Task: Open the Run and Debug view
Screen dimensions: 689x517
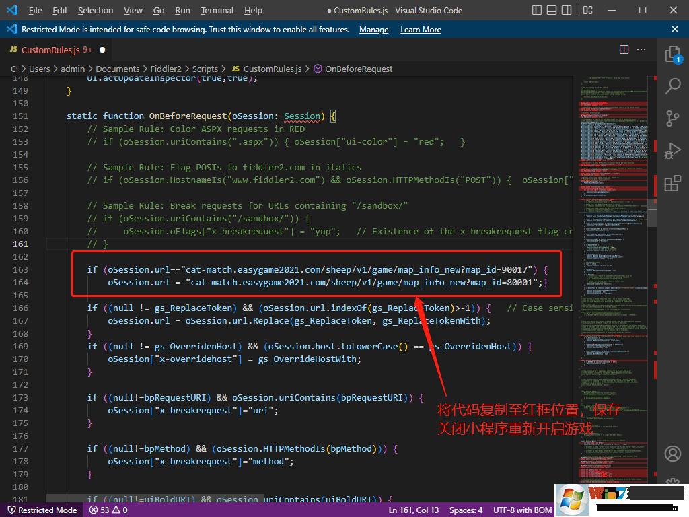Action: [672, 151]
